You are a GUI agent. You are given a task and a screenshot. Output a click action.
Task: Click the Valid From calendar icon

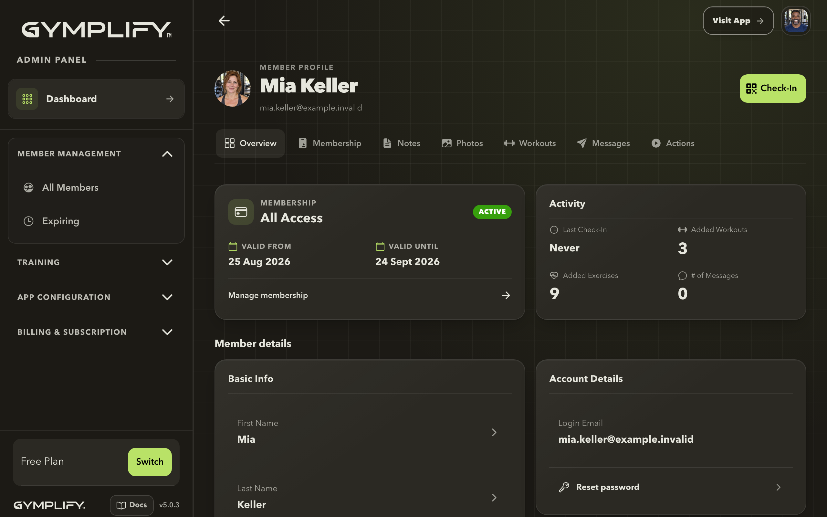pos(233,246)
